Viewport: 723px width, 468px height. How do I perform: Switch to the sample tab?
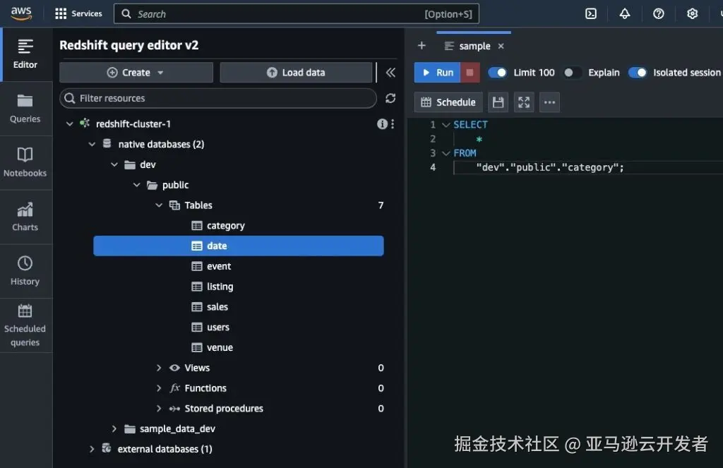pos(474,46)
